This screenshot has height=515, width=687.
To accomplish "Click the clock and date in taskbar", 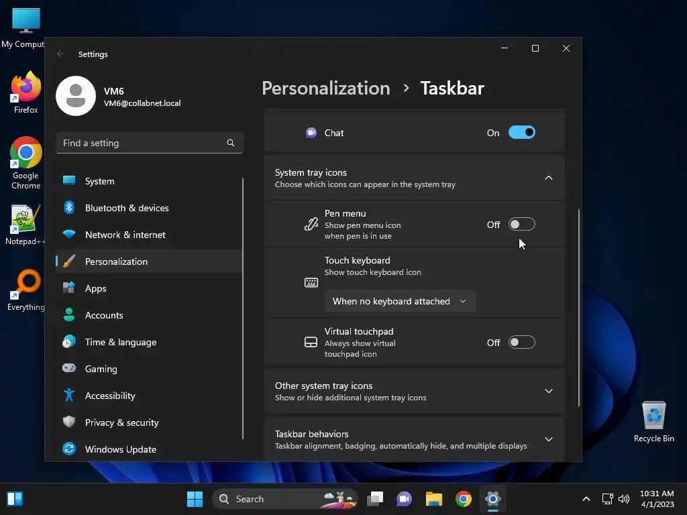I will tap(657, 499).
